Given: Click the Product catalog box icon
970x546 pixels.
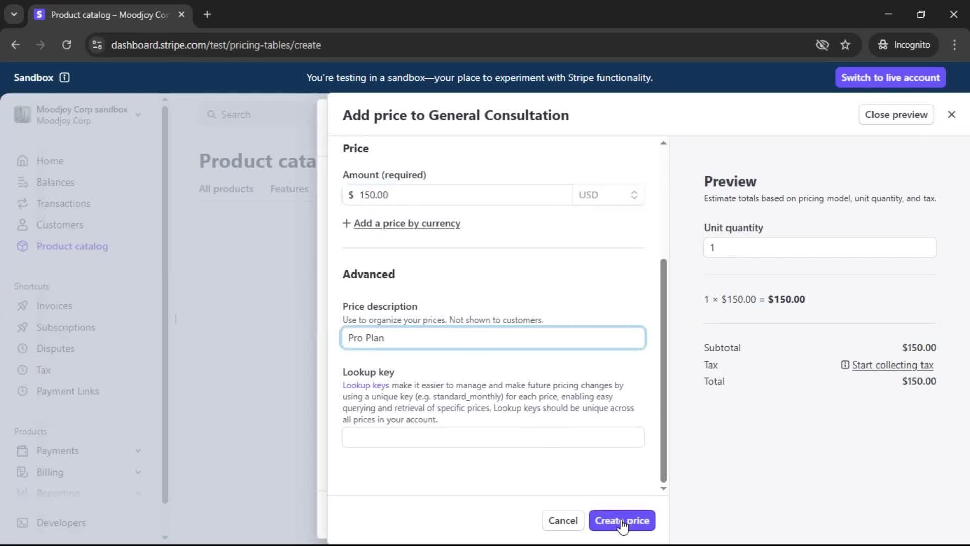Looking at the screenshot, I should pyautogui.click(x=22, y=246).
